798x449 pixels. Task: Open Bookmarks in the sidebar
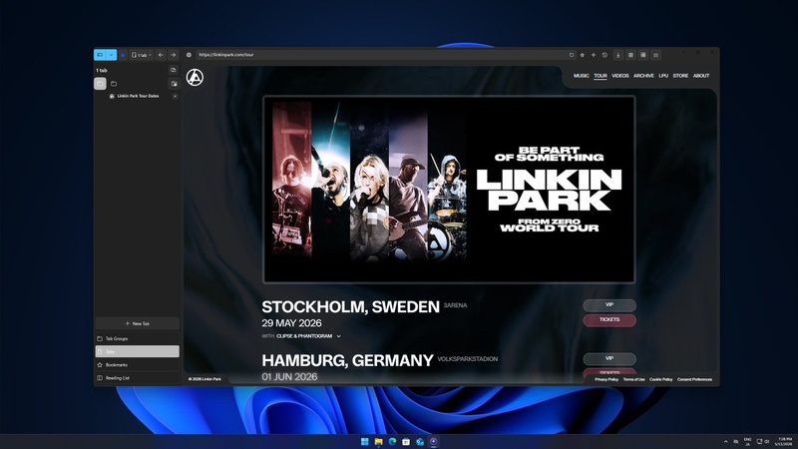tap(138, 365)
